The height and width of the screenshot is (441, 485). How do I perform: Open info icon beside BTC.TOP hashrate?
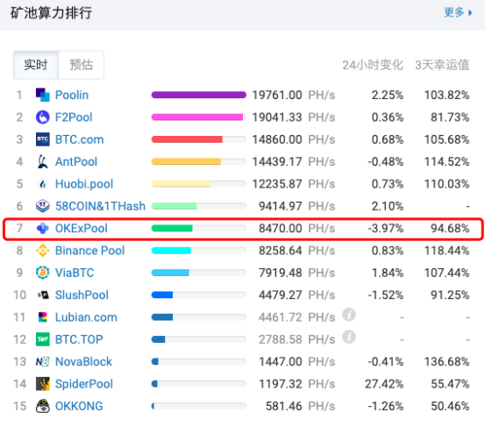[x=349, y=337]
